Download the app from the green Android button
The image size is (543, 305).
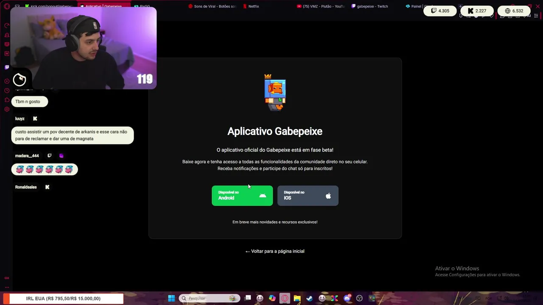[x=242, y=196]
